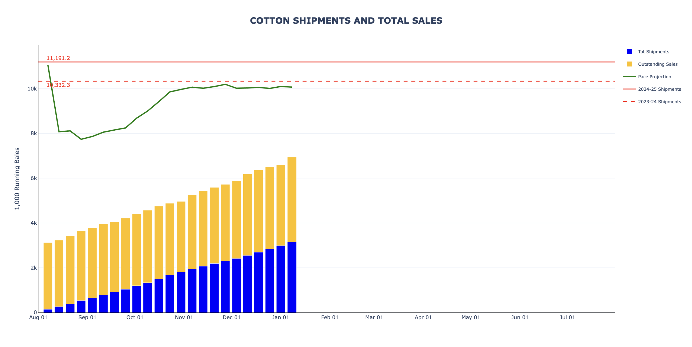The image size is (692, 347).
Task: Select the yellow segment of the last bar
Action: [x=292, y=200]
